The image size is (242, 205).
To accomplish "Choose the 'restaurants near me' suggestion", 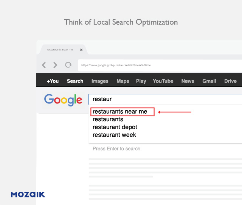I will (120, 111).
